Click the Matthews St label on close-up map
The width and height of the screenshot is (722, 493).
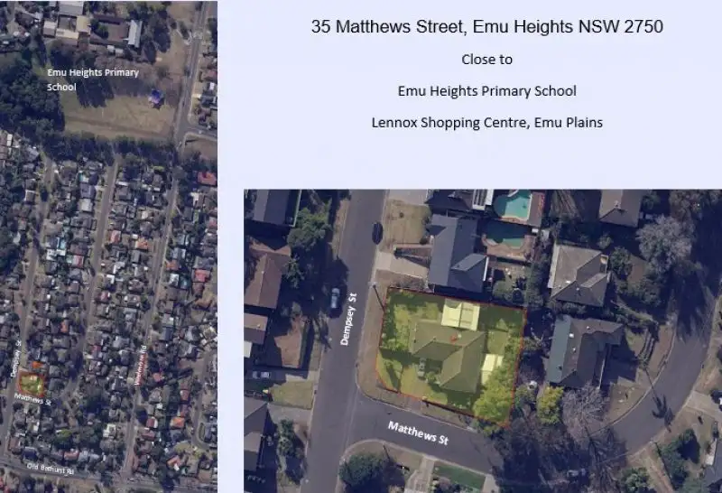click(418, 433)
